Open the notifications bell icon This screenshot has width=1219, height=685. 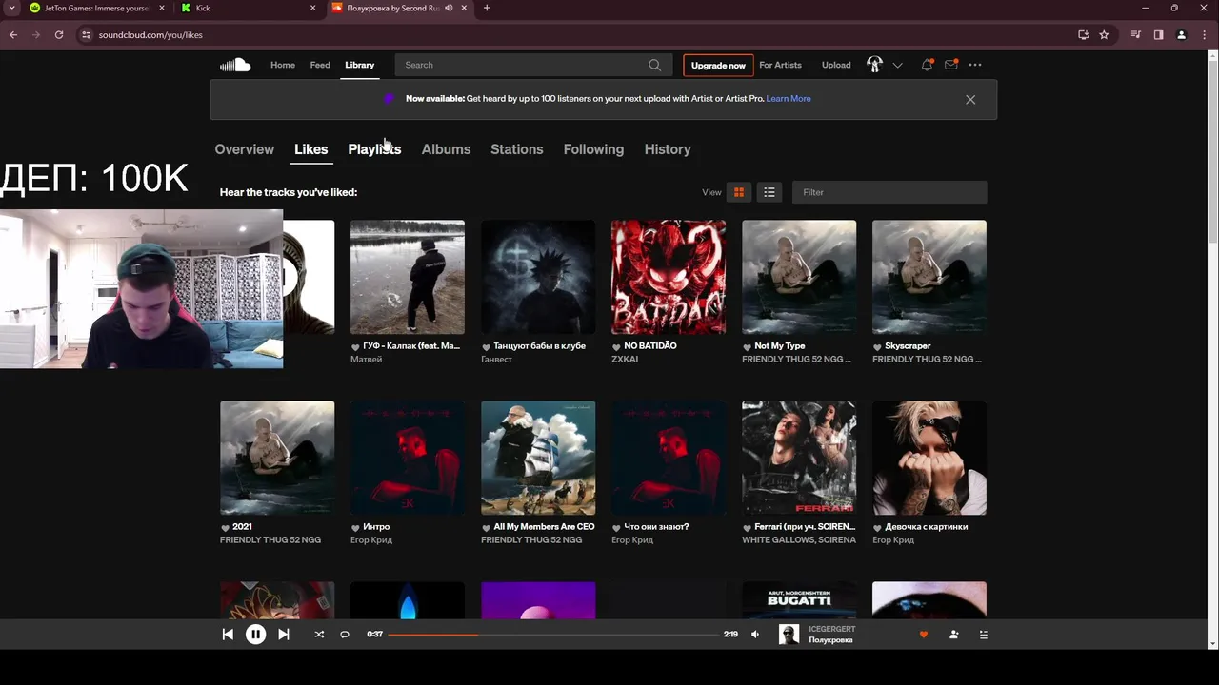pos(927,65)
